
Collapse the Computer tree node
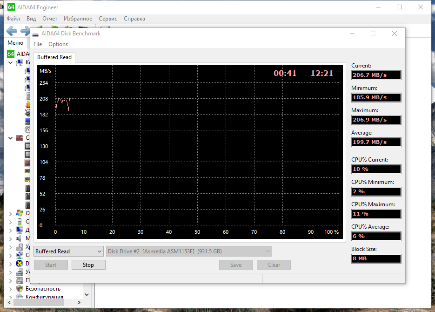(x=10, y=62)
